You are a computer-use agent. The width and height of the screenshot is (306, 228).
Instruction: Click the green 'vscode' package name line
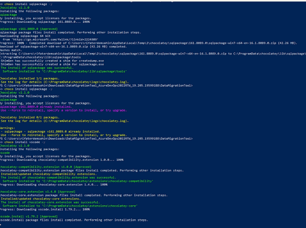5,153
